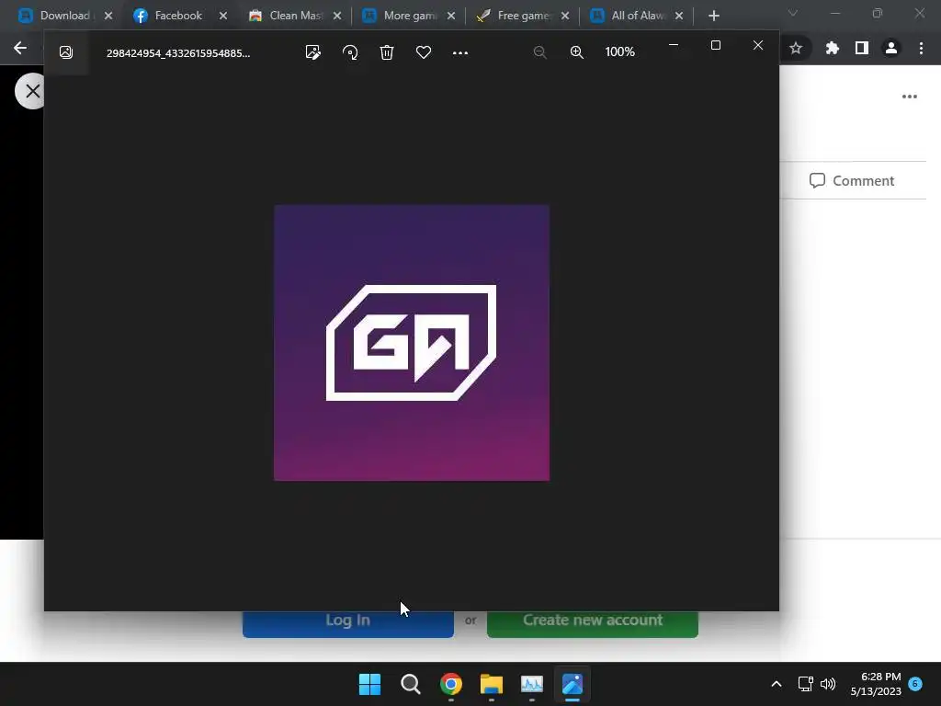The image size is (941, 706).
Task: Click the Photos app gallery icon
Action: [x=66, y=52]
